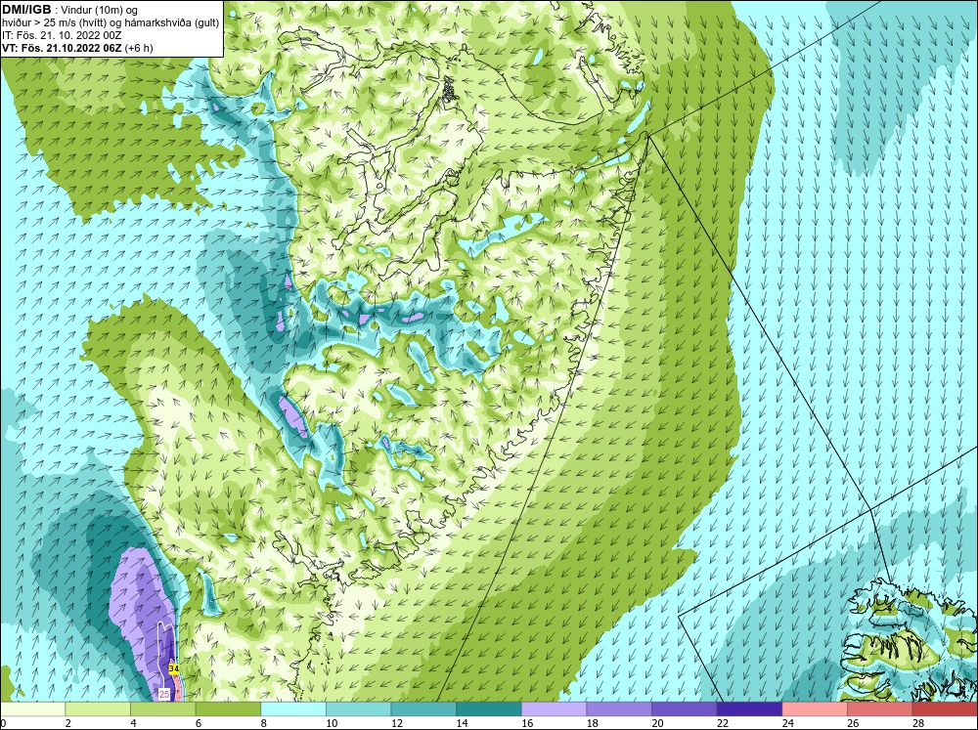Click the 22–24 m/s dark indigo legend swatch
Image resolution: width=978 pixels, height=730 pixels.
(749, 709)
